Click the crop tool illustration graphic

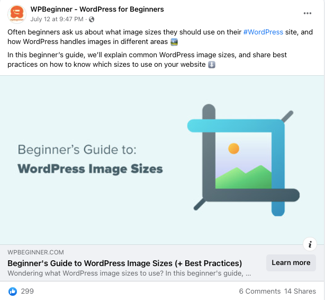[243, 160]
